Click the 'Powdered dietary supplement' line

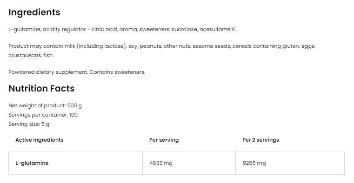click(77, 72)
